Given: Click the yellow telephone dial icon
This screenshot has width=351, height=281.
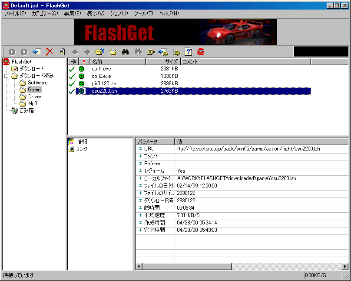Looking at the screenshot, I should click(x=151, y=52).
